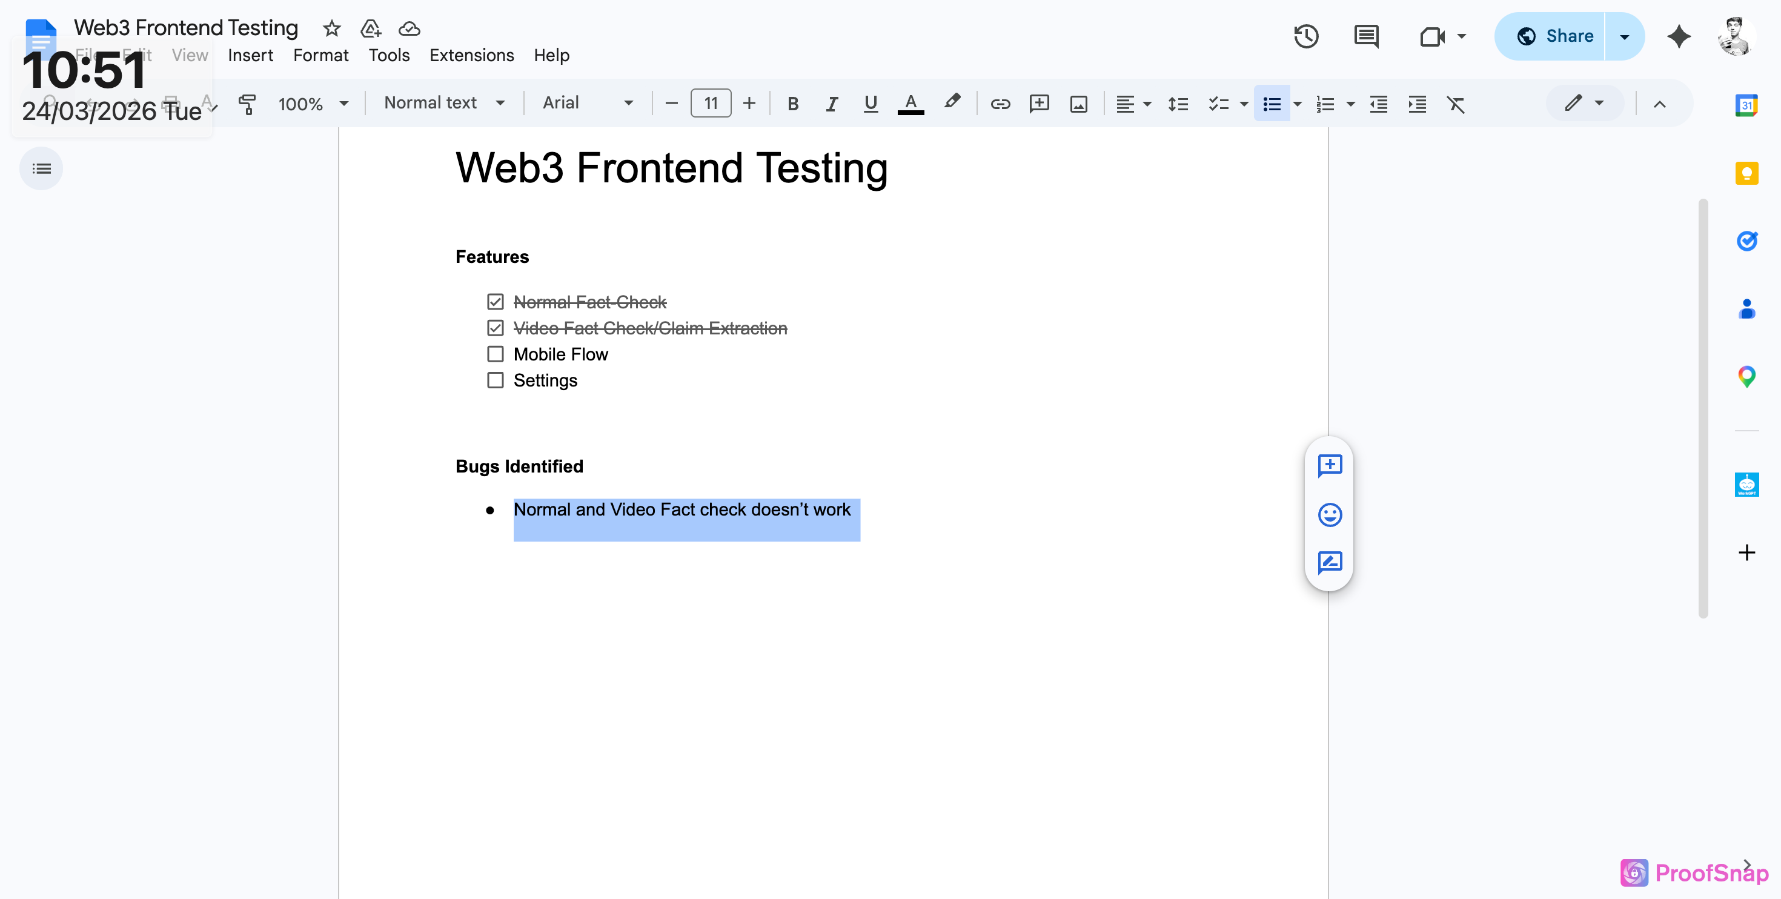This screenshot has width=1781, height=899.
Task: Insert an image from the toolbar
Action: (1078, 104)
